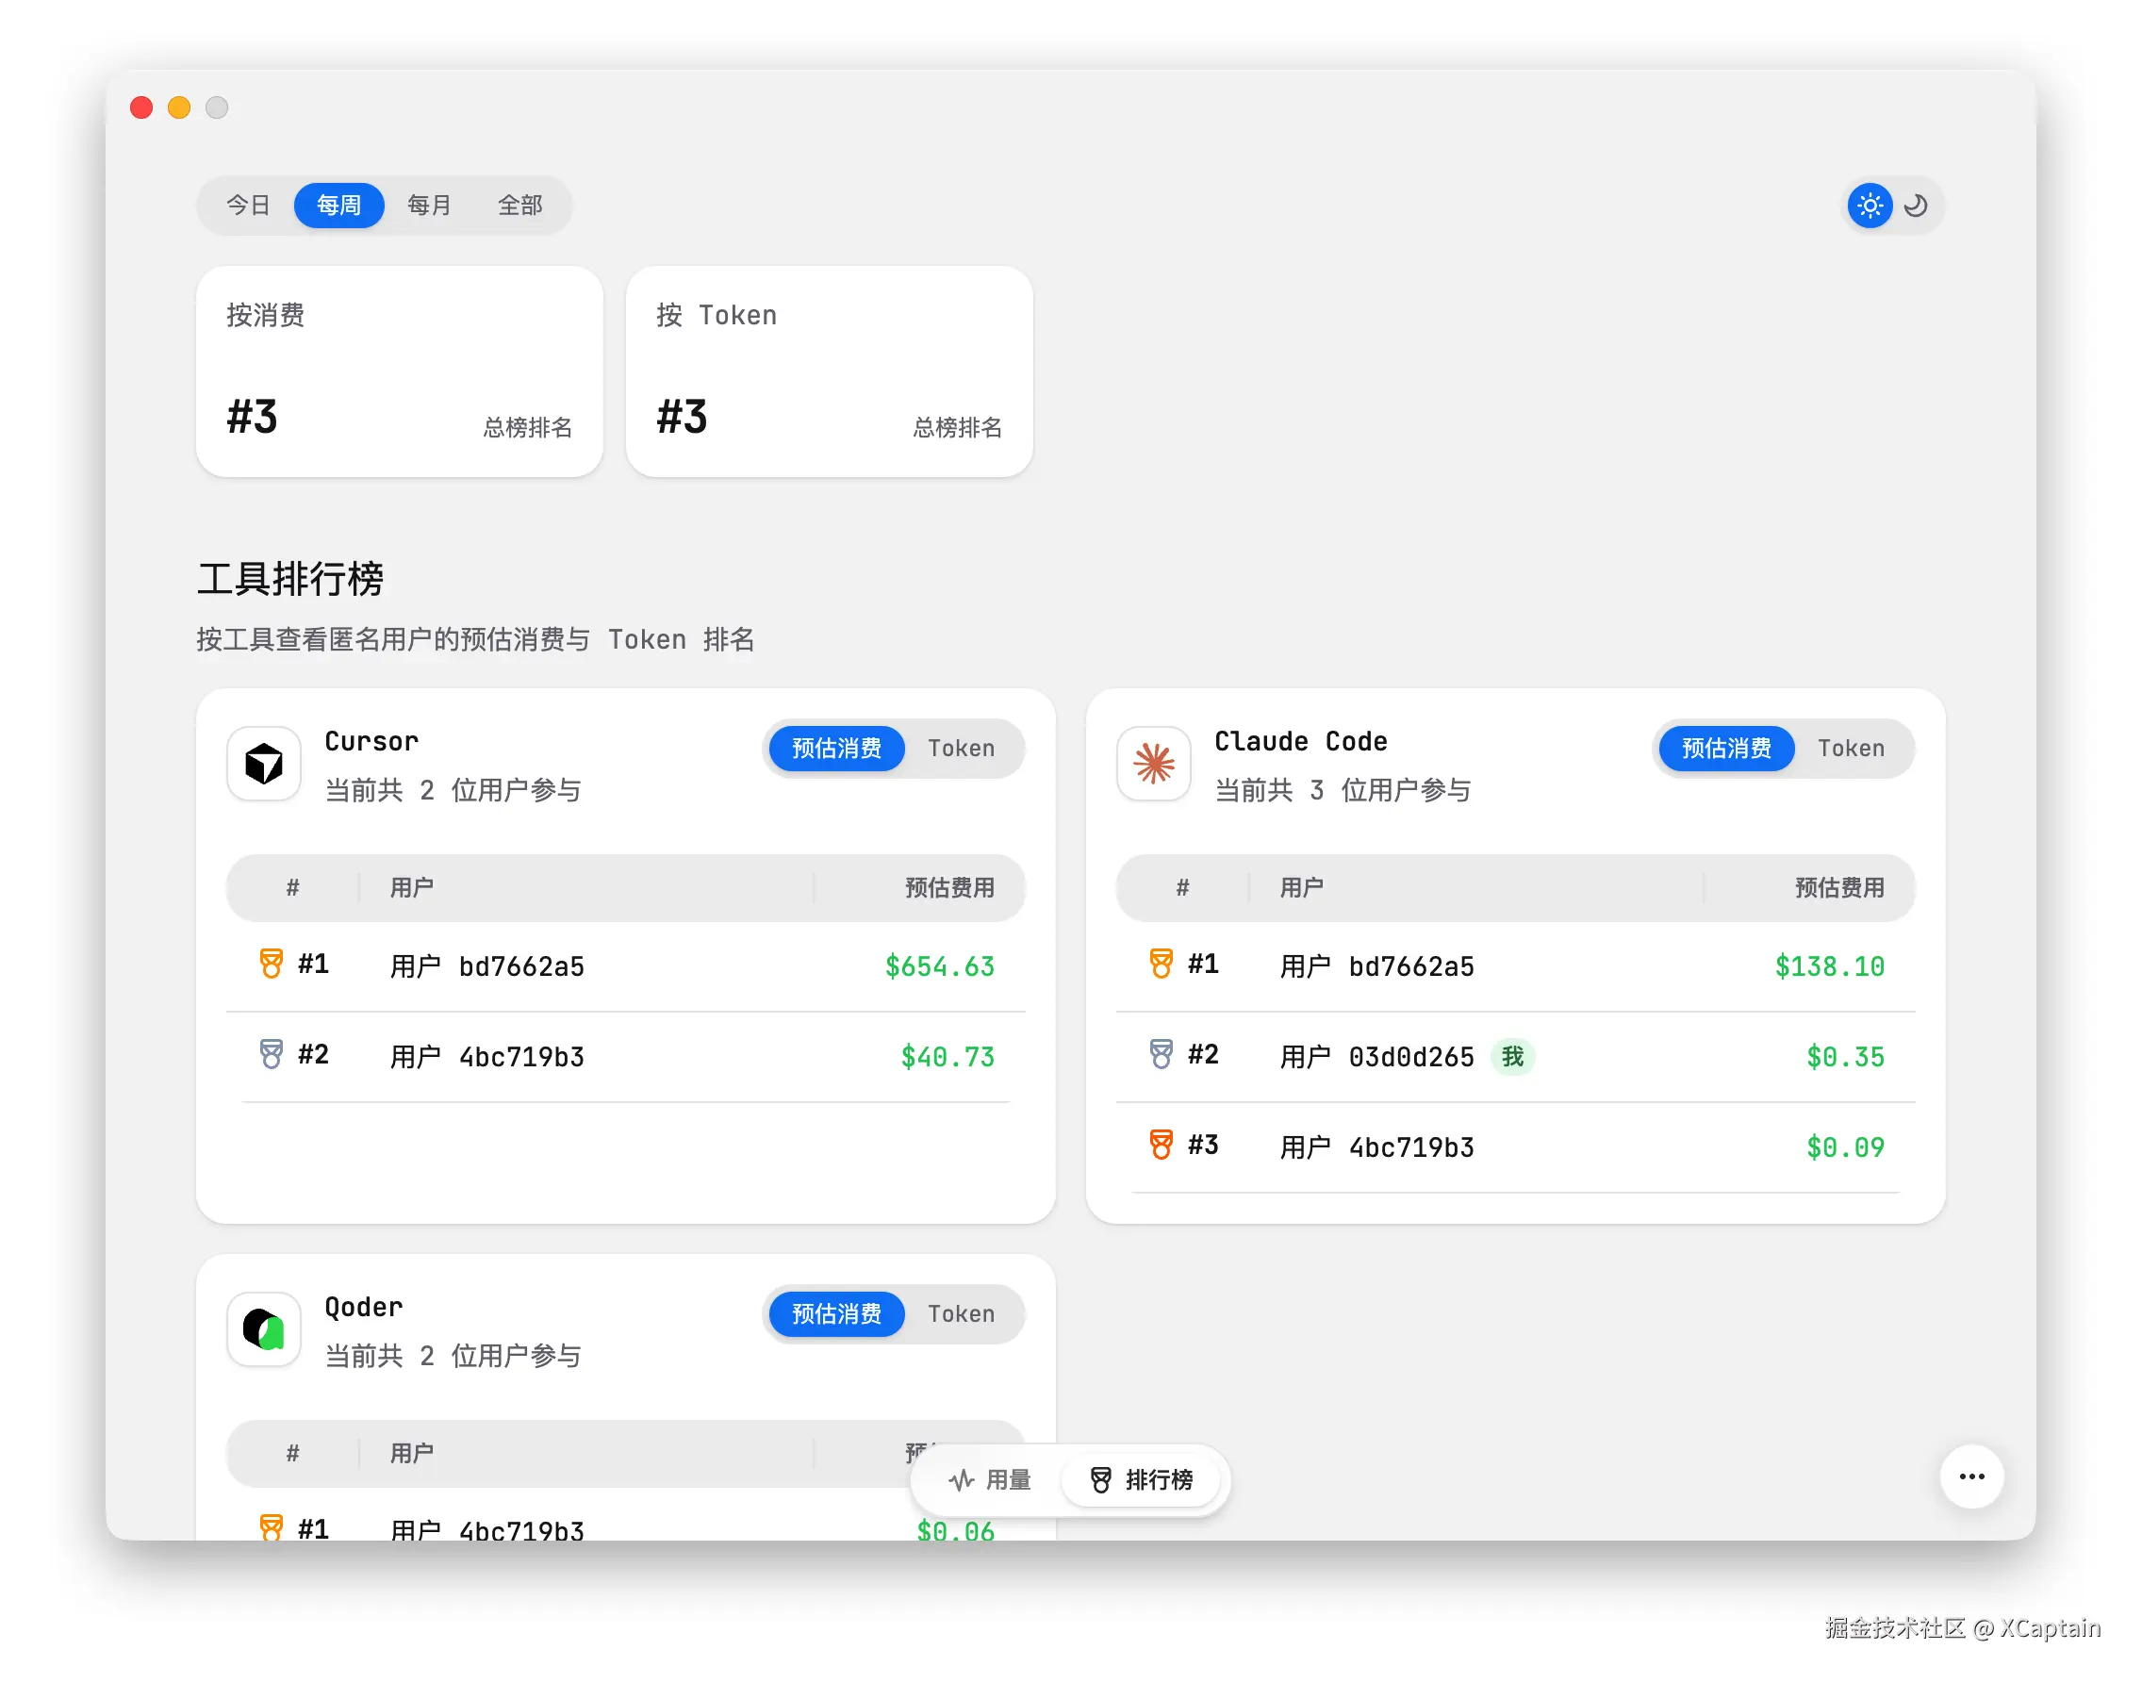The height and width of the screenshot is (1682, 2142).
Task: Open the 按消费 ranking card
Action: tap(399, 371)
